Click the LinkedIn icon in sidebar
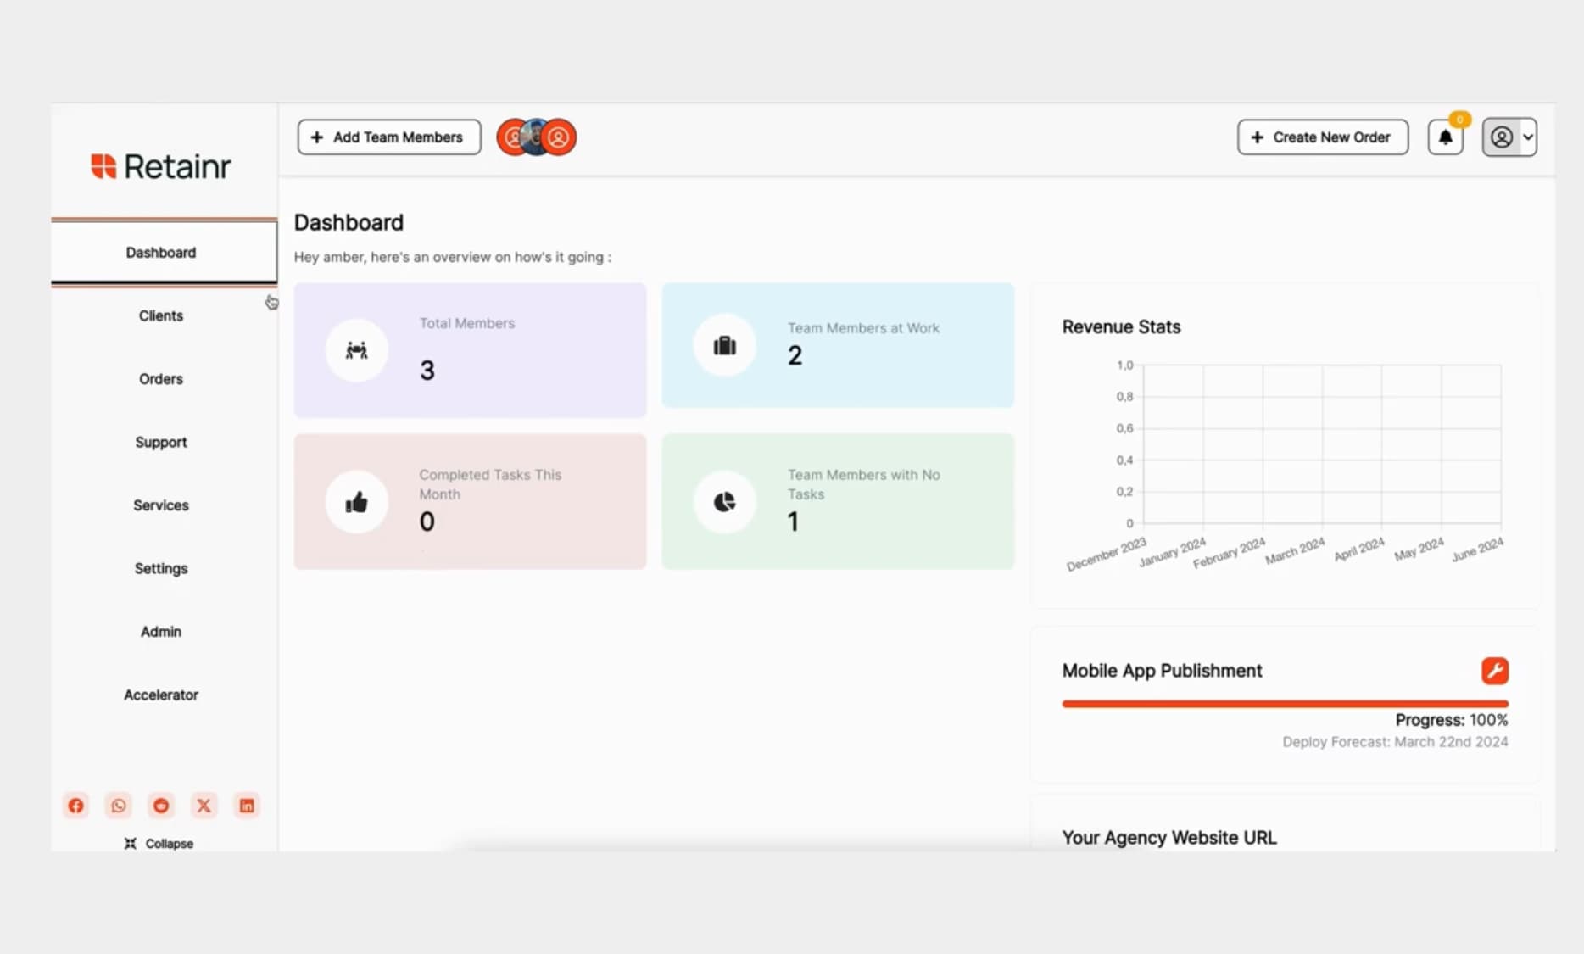 (x=247, y=806)
